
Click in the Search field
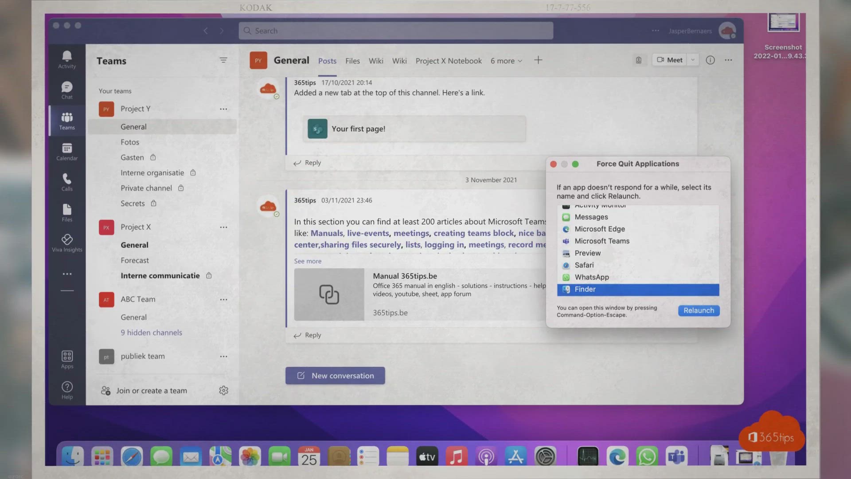(396, 31)
